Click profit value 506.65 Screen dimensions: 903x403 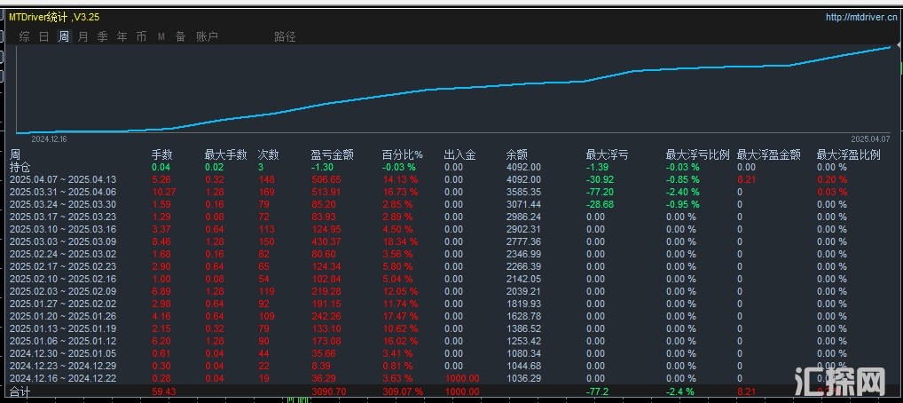pos(326,180)
